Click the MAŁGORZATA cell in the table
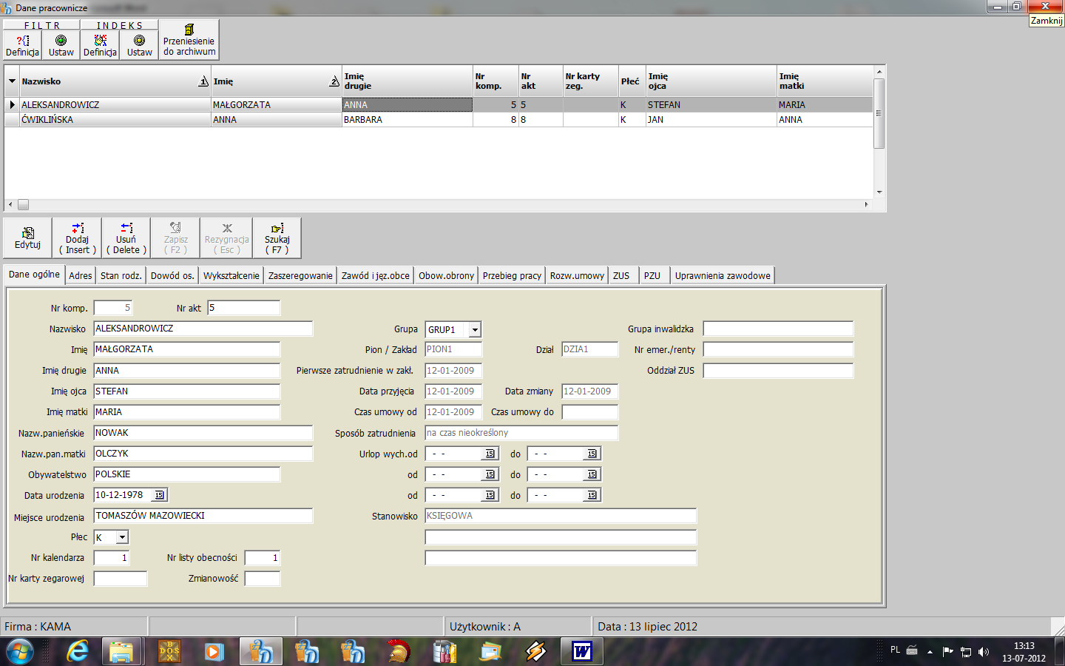1065x666 pixels. tap(276, 104)
